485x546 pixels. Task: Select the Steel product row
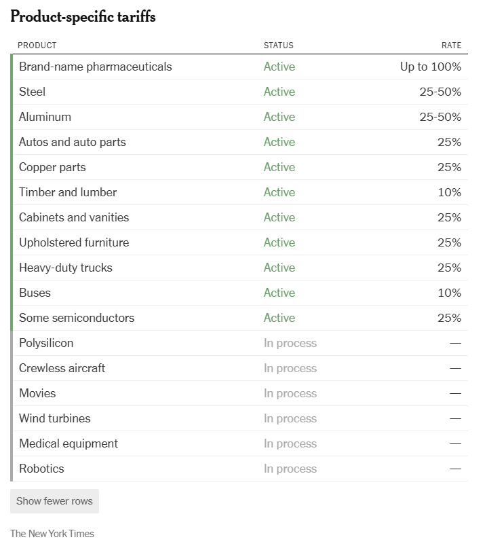click(x=239, y=92)
